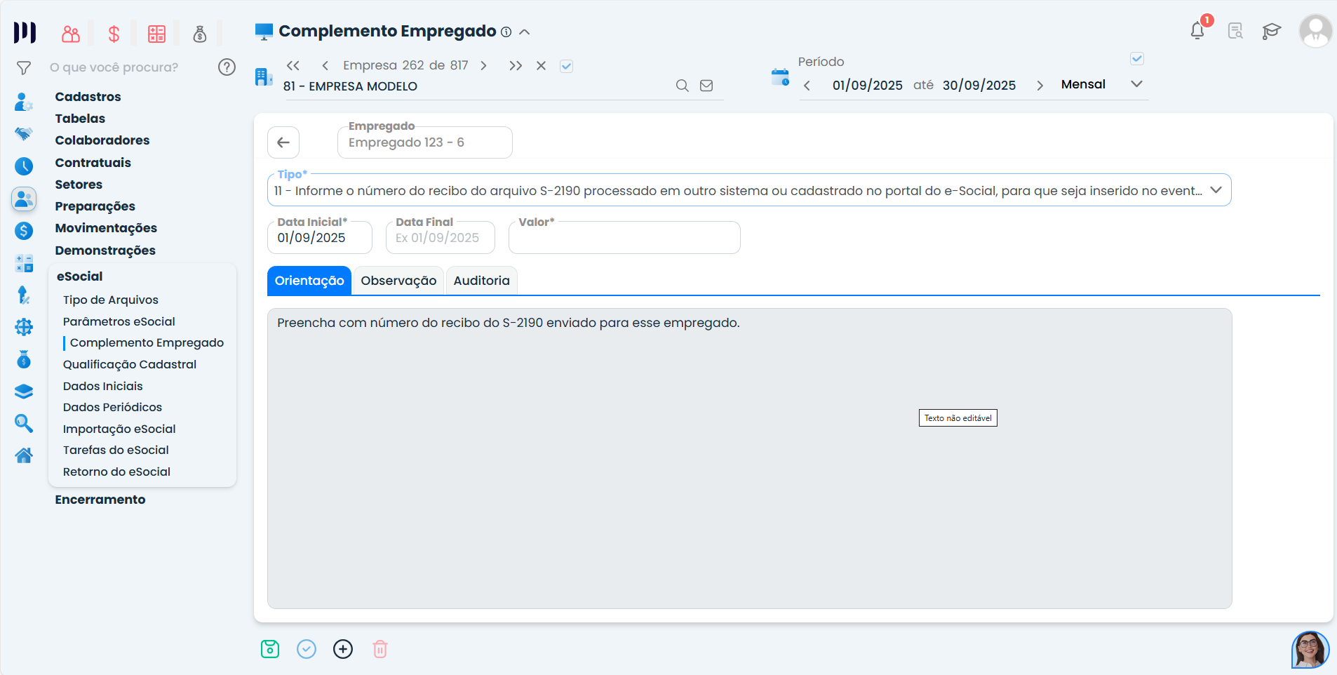This screenshot has height=675, width=1337.
Task: Click the red dollar sign icon in top bar
Action: [114, 34]
